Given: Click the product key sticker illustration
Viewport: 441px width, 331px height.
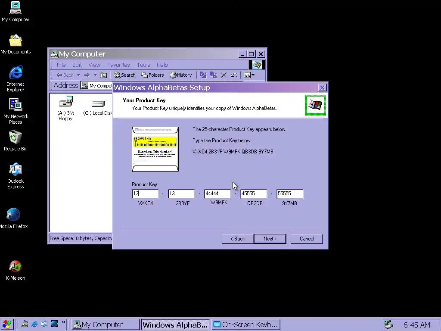Looking at the screenshot, I should coord(155,149).
